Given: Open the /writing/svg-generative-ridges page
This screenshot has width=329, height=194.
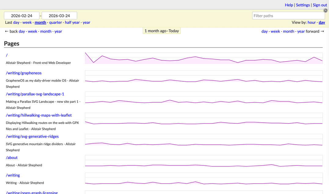Looking at the screenshot, I should point(32,136).
